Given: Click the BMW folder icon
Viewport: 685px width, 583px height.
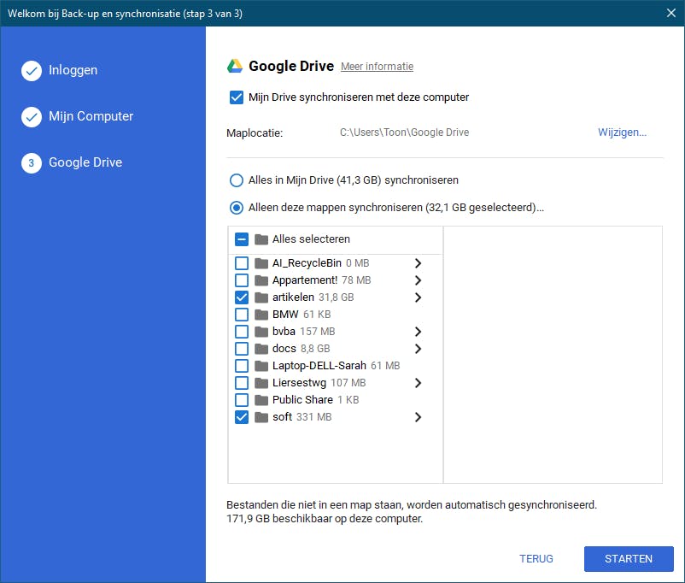Looking at the screenshot, I should point(261,315).
